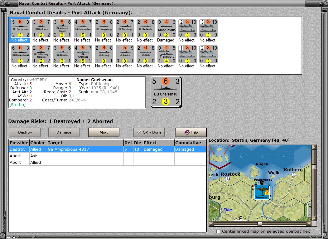Click the Abort button

(x=104, y=132)
